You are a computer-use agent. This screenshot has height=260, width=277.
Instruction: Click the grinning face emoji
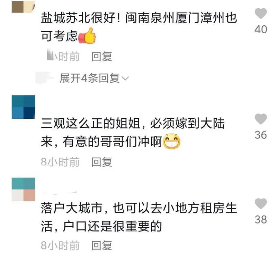click(171, 141)
